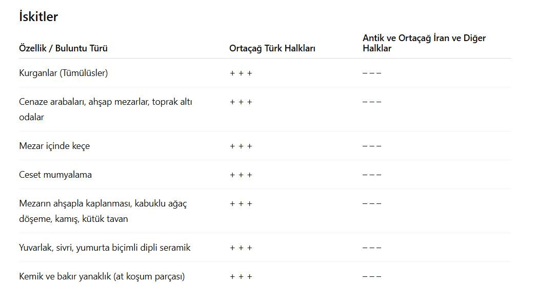This screenshot has height=300, width=536.
Task: Click the Ortaçağ Türk Halkları column header
Action: point(272,48)
